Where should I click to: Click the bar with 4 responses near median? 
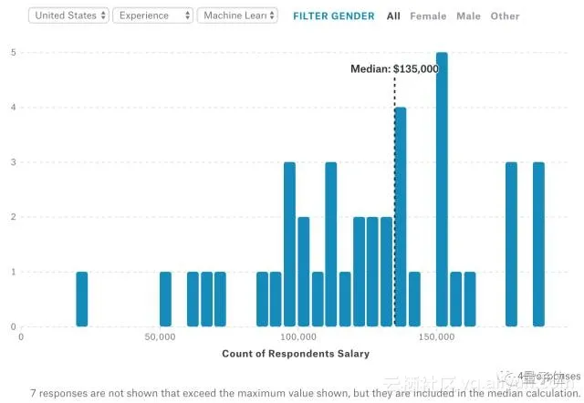400,216
